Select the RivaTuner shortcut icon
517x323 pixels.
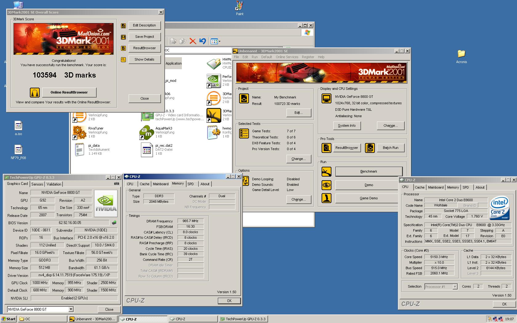pyautogui.click(x=79, y=132)
